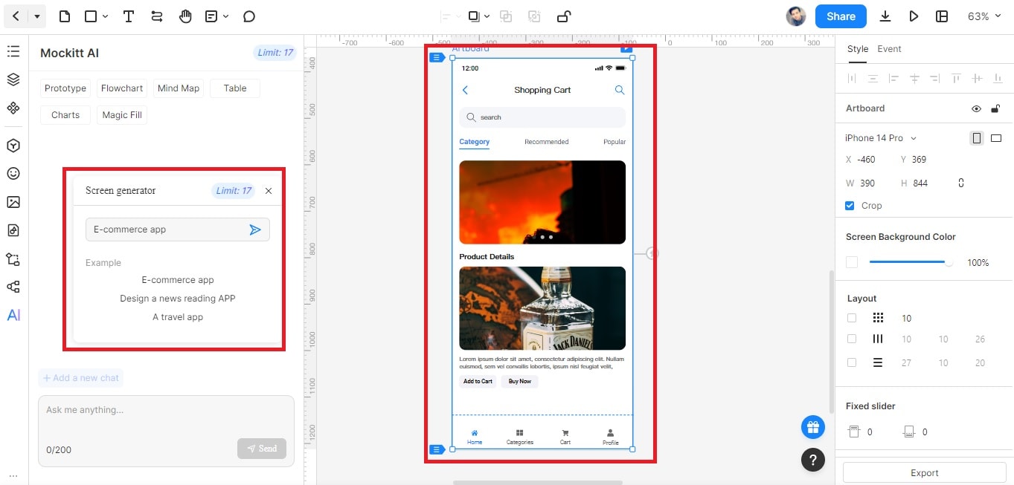Click the back arrow in top toolbar
The width and height of the screenshot is (1014, 485).
[x=16, y=16]
